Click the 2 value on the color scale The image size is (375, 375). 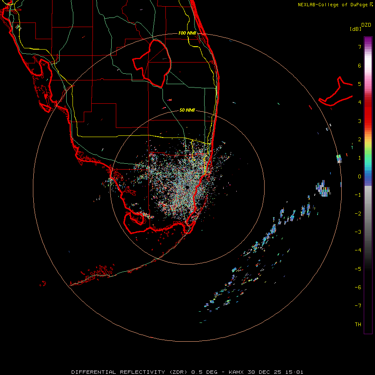click(360, 140)
